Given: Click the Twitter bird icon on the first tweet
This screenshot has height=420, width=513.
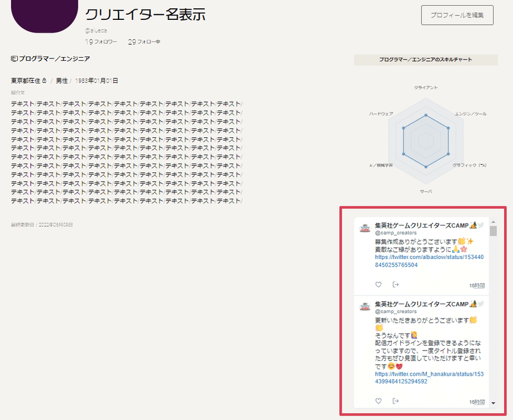Looking at the screenshot, I should pyautogui.click(x=480, y=225).
